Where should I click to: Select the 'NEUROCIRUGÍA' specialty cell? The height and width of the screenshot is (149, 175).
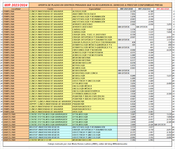click(95, 71)
